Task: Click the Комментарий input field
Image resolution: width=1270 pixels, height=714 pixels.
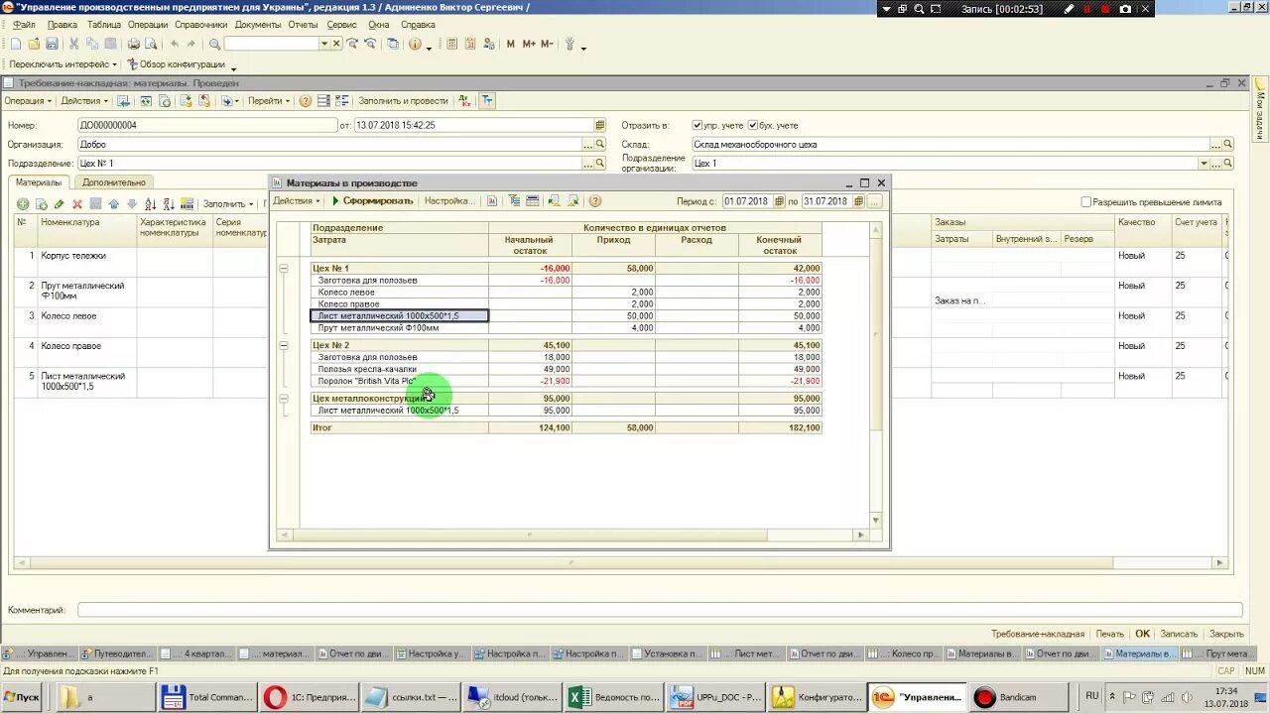Action: pos(660,610)
